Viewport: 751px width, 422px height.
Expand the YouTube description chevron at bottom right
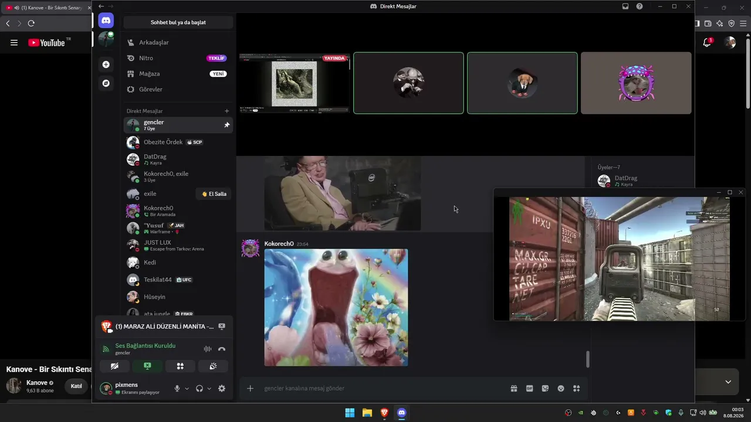[x=728, y=382]
